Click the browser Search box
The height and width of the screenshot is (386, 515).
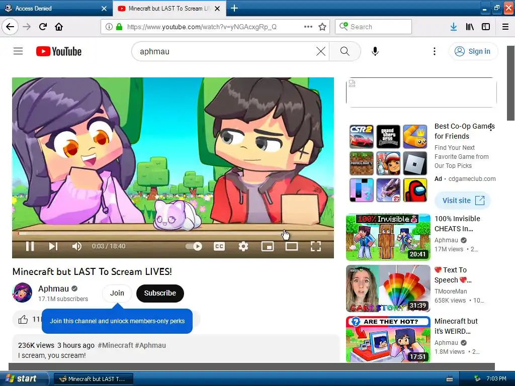point(374,27)
